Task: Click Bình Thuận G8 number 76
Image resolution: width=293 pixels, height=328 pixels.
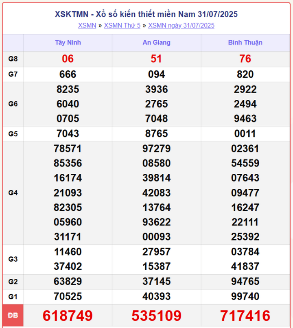Action: click(245, 59)
